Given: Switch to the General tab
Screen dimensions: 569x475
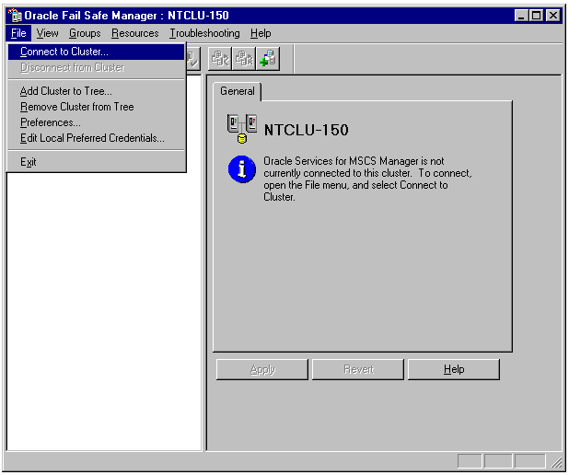Looking at the screenshot, I should 238,91.
